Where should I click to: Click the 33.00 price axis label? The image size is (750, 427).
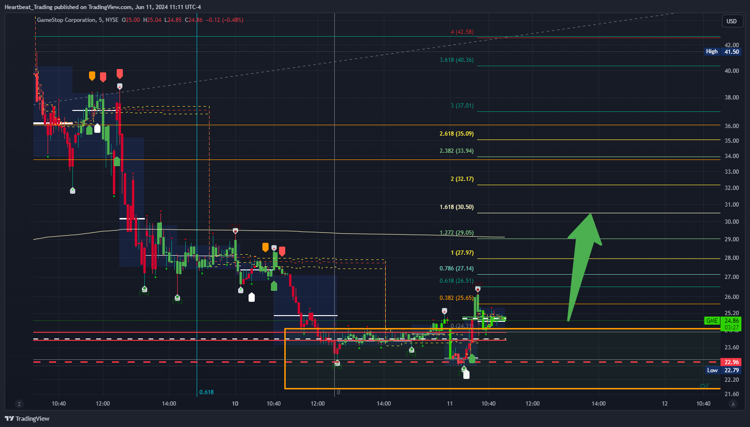[x=731, y=172]
